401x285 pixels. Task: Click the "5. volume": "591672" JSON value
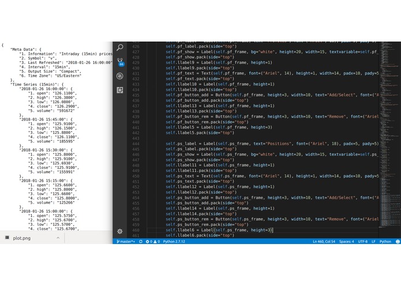(63, 111)
